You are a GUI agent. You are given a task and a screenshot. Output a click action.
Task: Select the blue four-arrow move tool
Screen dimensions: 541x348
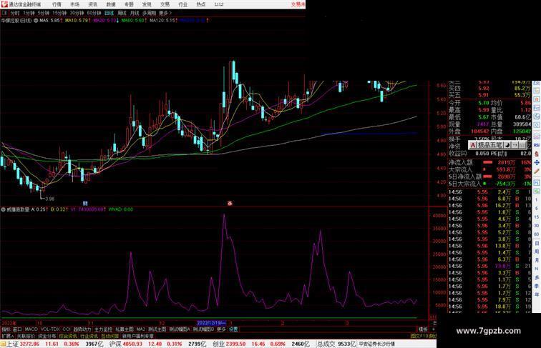coord(537,162)
